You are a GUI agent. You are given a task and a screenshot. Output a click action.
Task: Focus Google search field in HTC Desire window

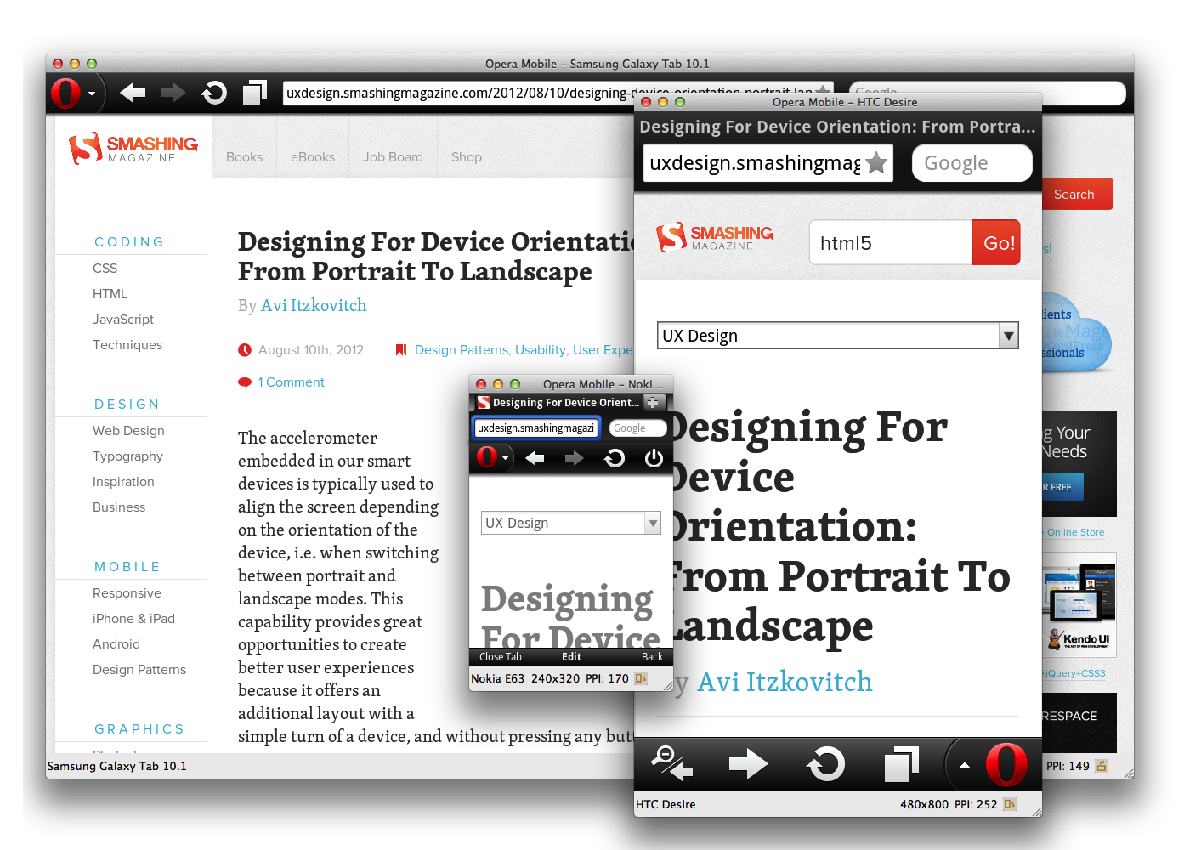[x=972, y=163]
